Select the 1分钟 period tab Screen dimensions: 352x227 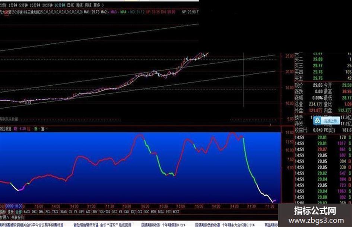pyautogui.click(x=12, y=5)
